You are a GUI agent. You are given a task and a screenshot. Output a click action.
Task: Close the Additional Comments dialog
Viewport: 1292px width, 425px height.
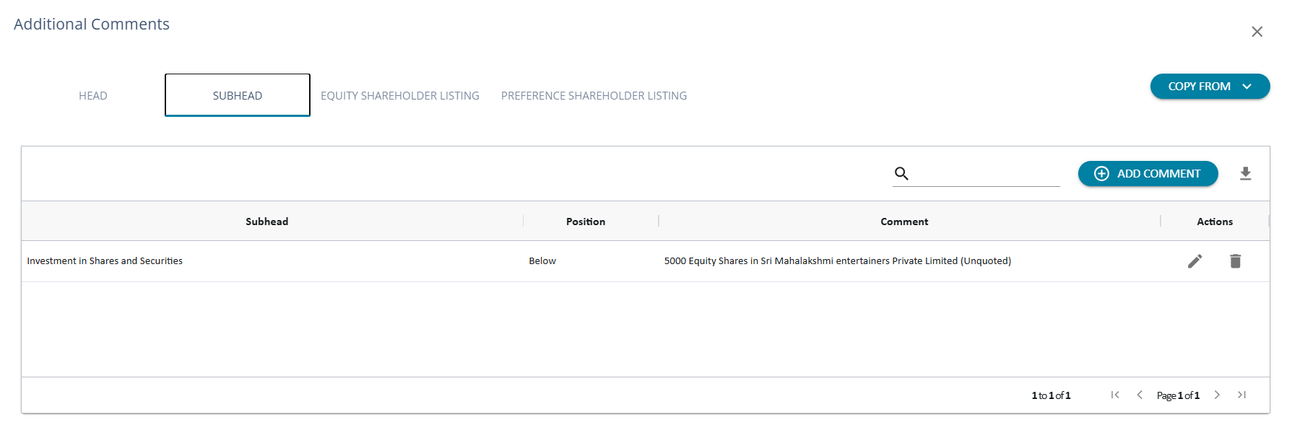[x=1257, y=32]
